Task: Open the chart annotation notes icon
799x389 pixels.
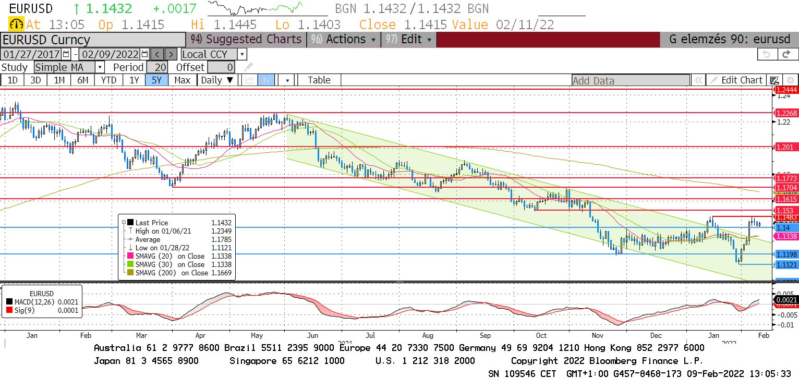Action: tap(774, 80)
